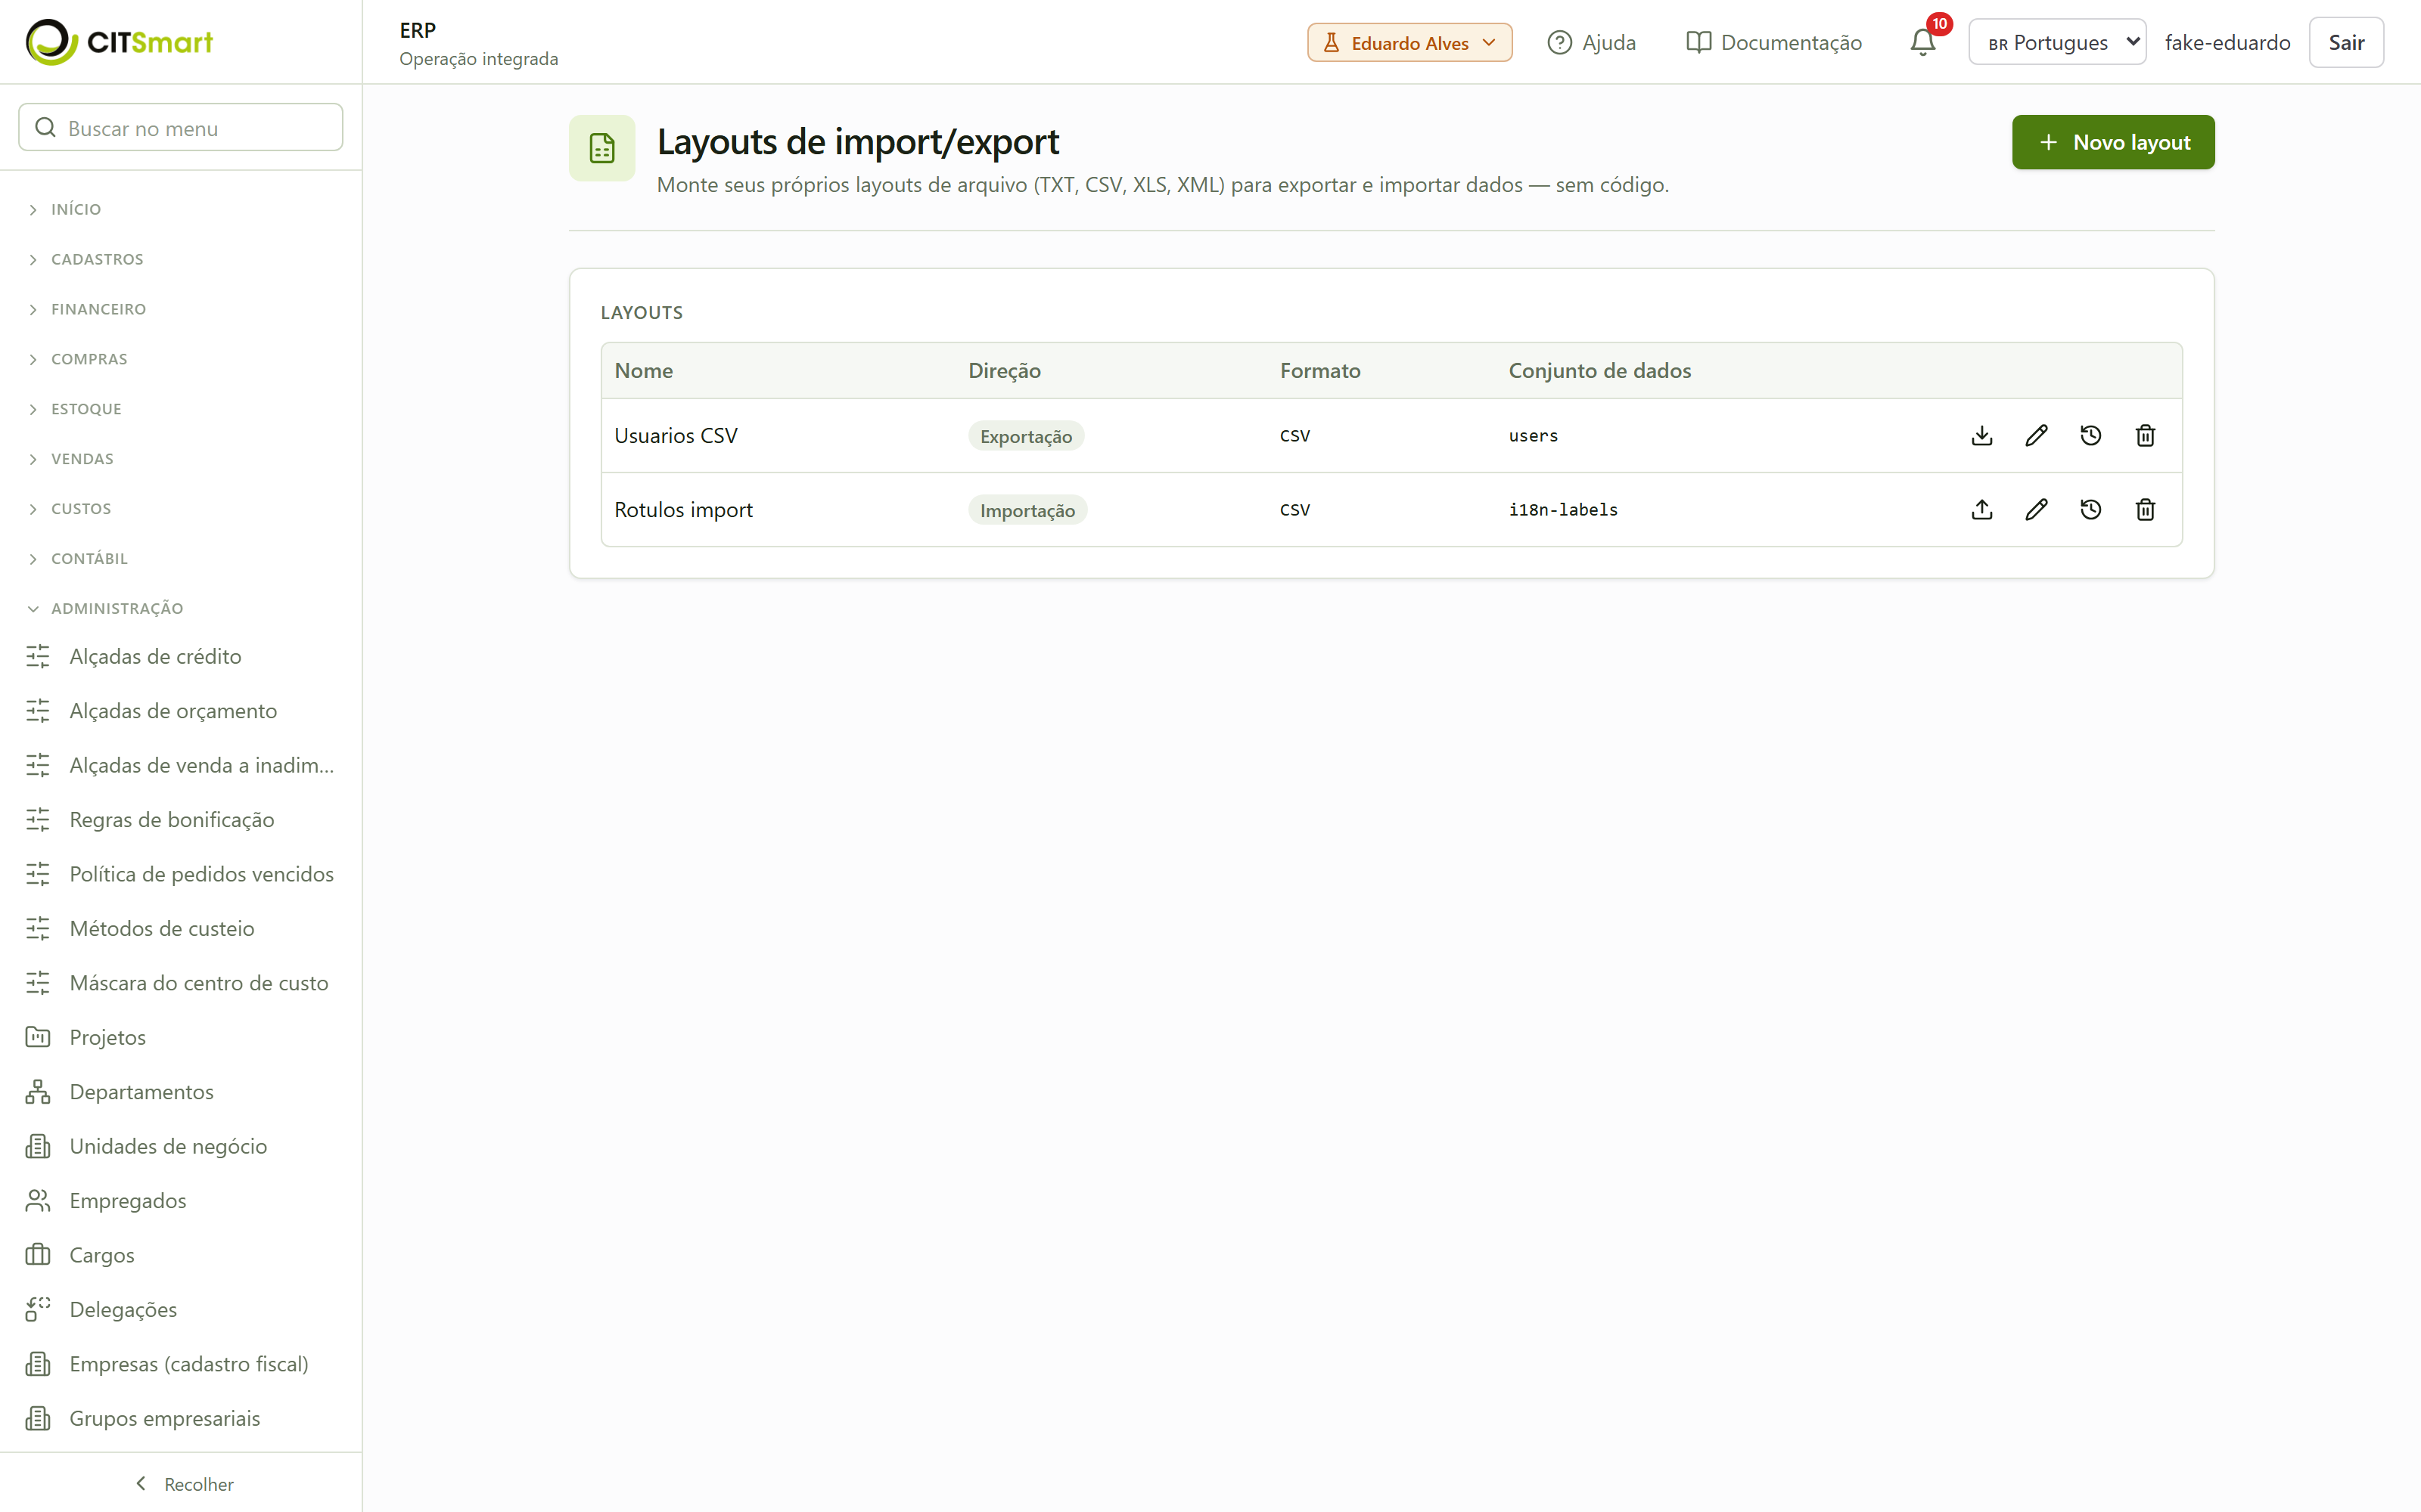
Task: Open Departamentos in the sidebar
Action: (181, 1091)
